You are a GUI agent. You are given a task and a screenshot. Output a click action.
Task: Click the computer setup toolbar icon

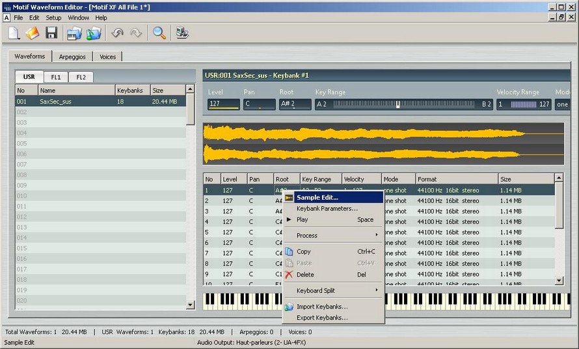(x=183, y=33)
